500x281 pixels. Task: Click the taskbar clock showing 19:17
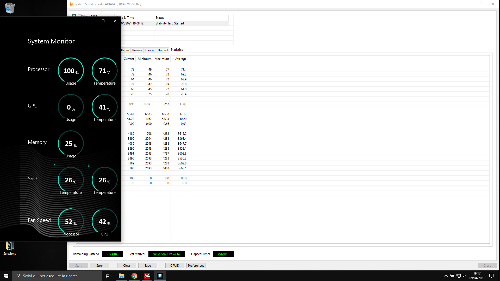point(477,276)
